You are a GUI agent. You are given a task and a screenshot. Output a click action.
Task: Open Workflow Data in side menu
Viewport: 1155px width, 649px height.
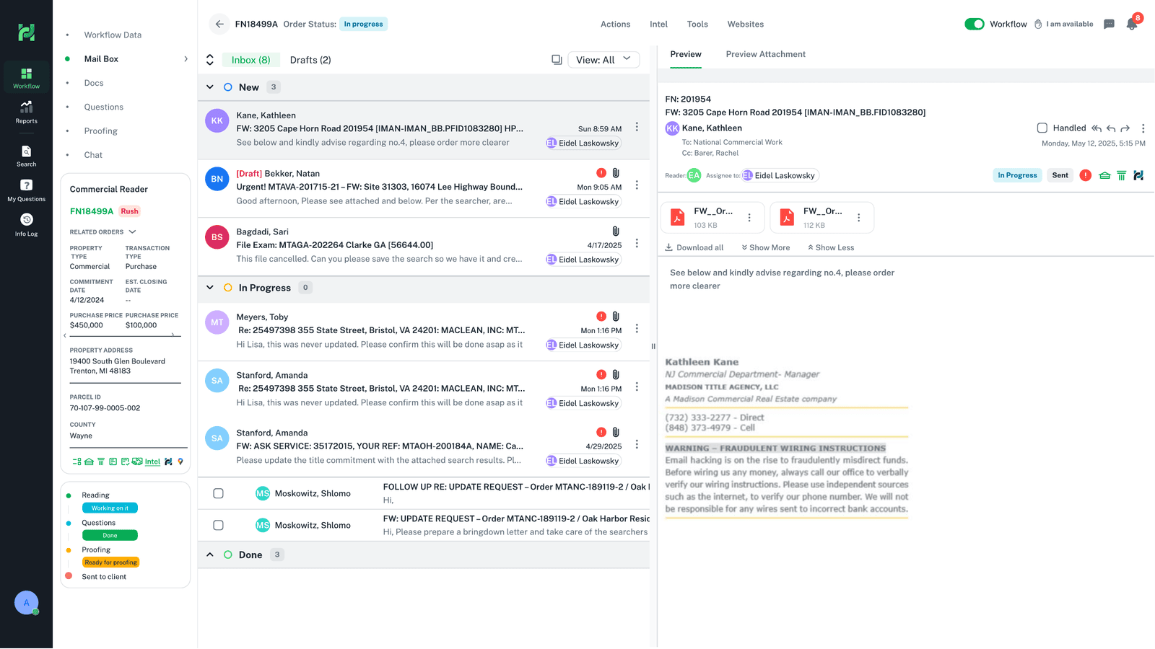pos(113,35)
